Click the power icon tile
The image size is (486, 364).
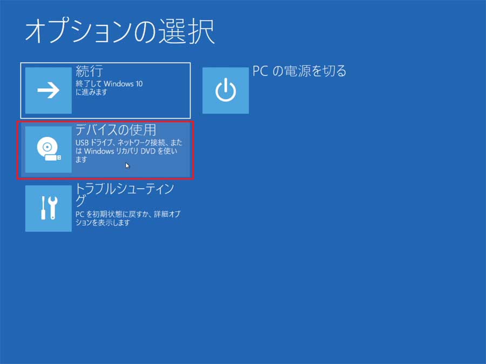pyautogui.click(x=225, y=91)
